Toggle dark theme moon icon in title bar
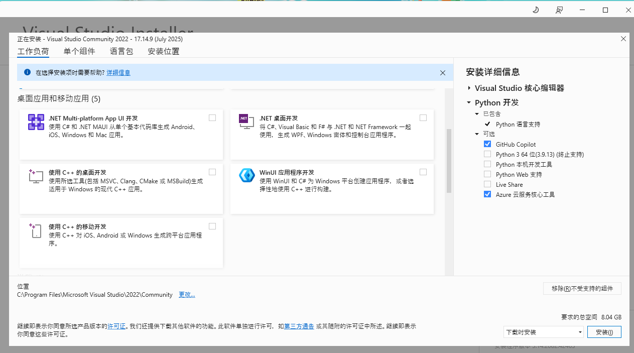Screen dimensions: 634x353 [x=536, y=10]
